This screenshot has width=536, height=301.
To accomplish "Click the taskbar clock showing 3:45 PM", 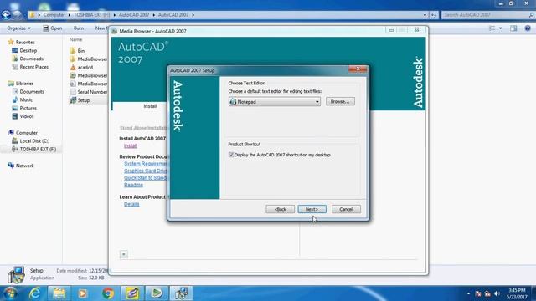I will [517, 293].
